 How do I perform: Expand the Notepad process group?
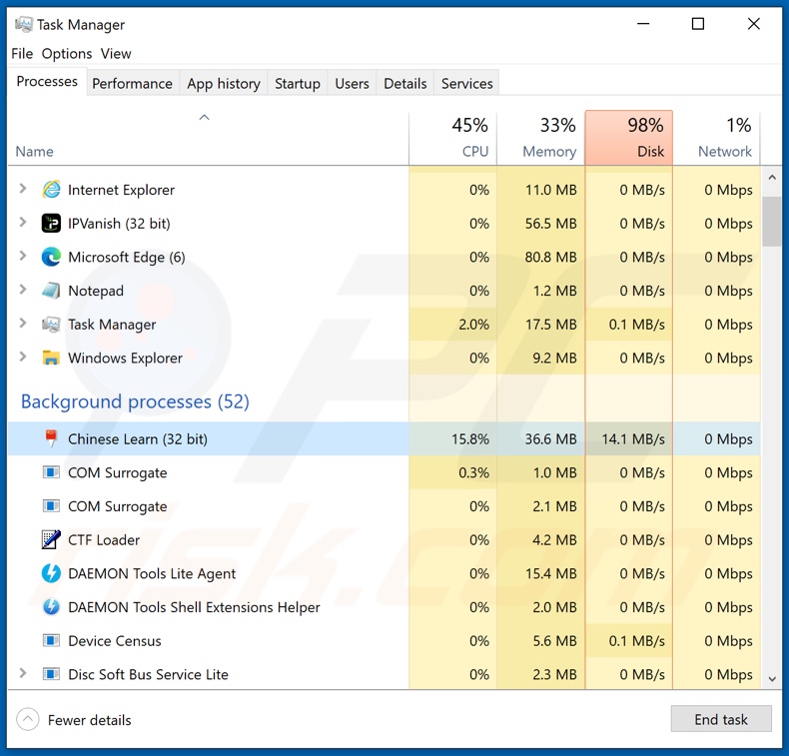click(23, 290)
